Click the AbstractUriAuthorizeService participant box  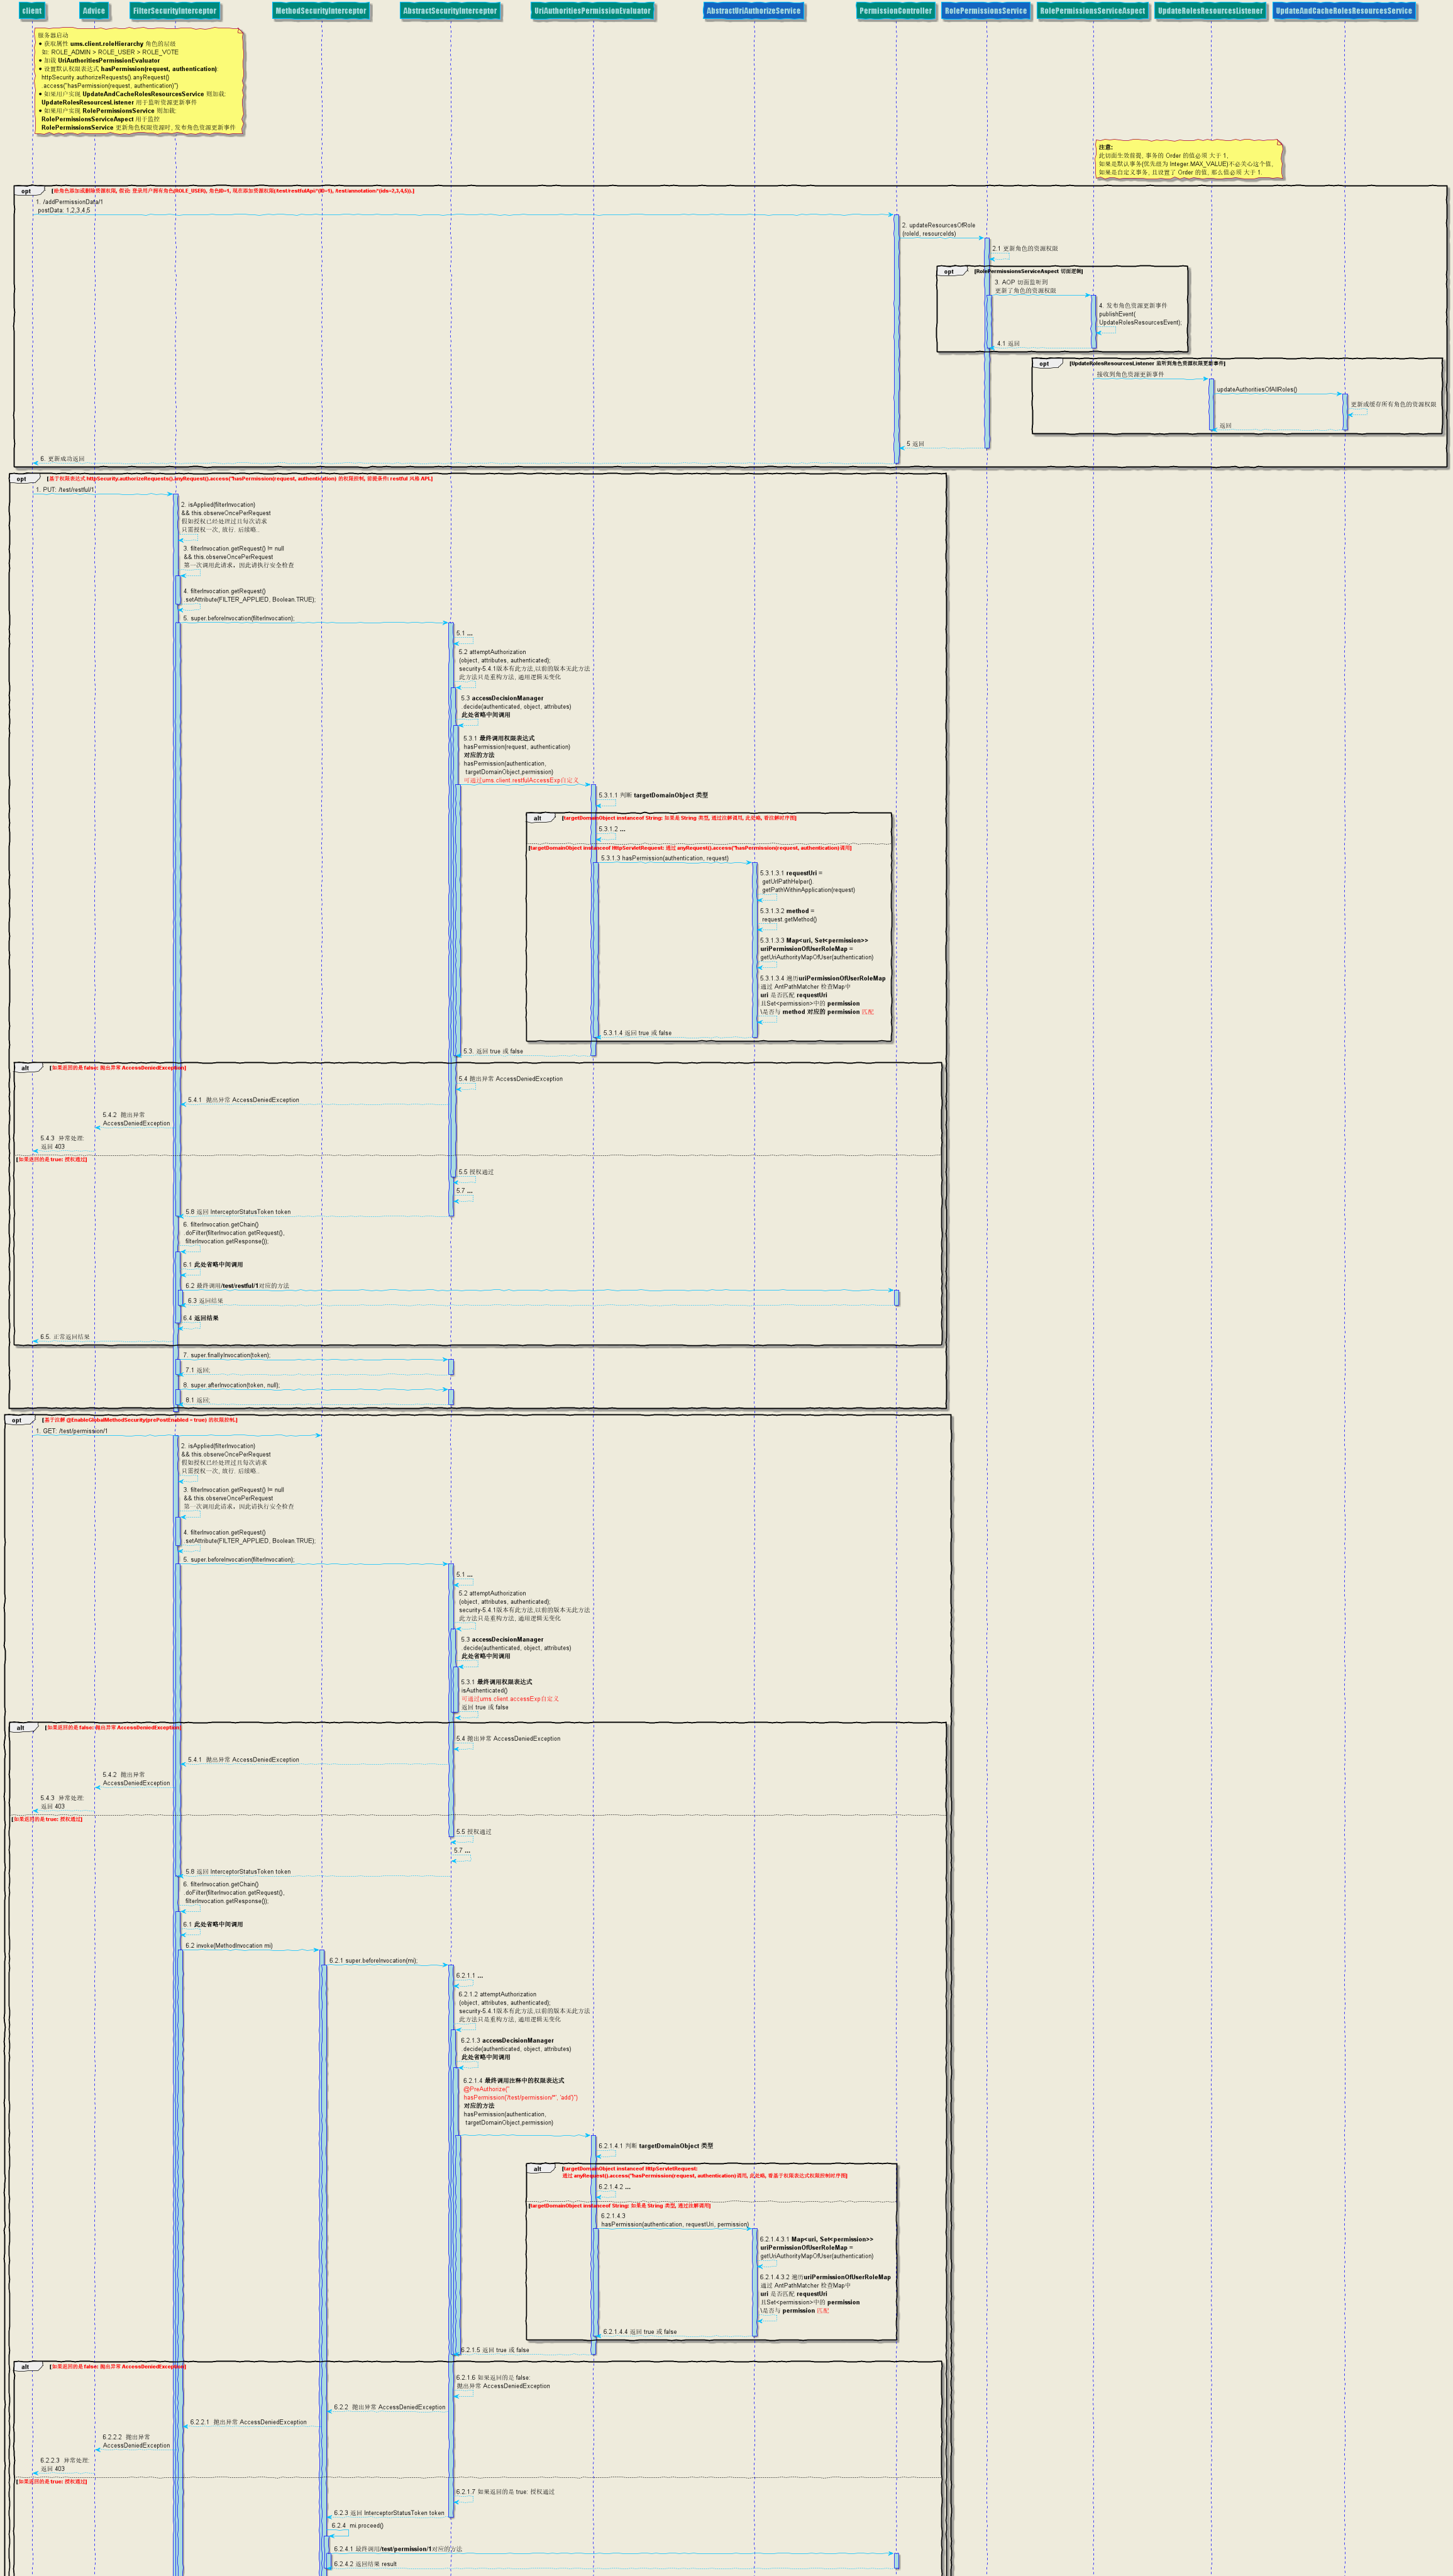(753, 11)
